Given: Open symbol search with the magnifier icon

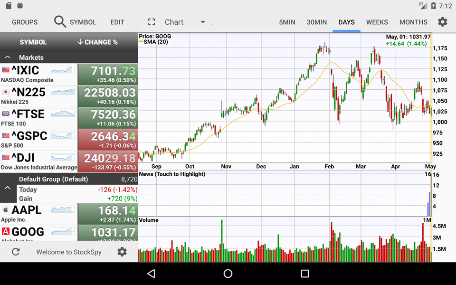Looking at the screenshot, I should (x=59, y=22).
